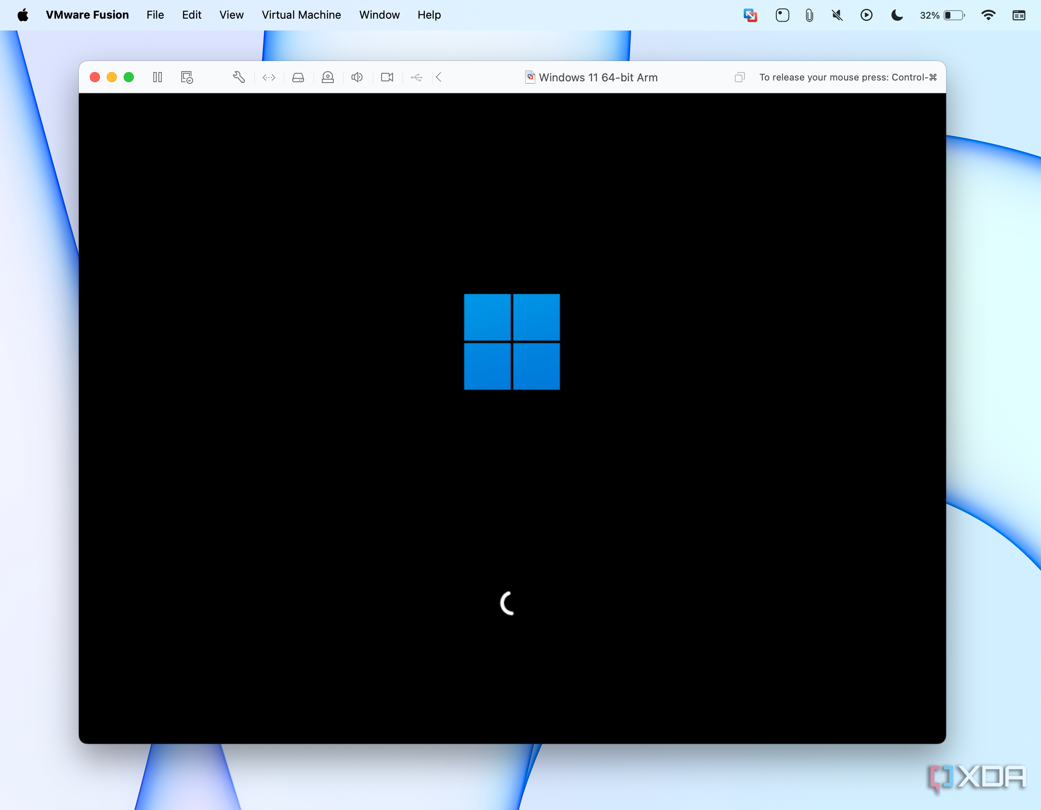Open the Wi-Fi menu
This screenshot has width=1041, height=810.
(988, 15)
